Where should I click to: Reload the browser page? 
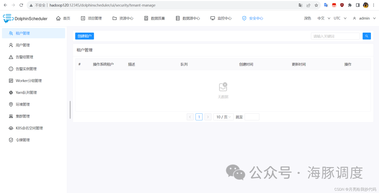[21, 5]
